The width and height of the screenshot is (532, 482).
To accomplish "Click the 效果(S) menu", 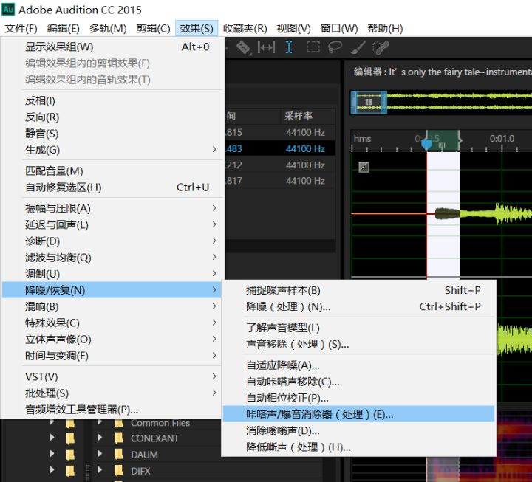I will click(x=197, y=29).
